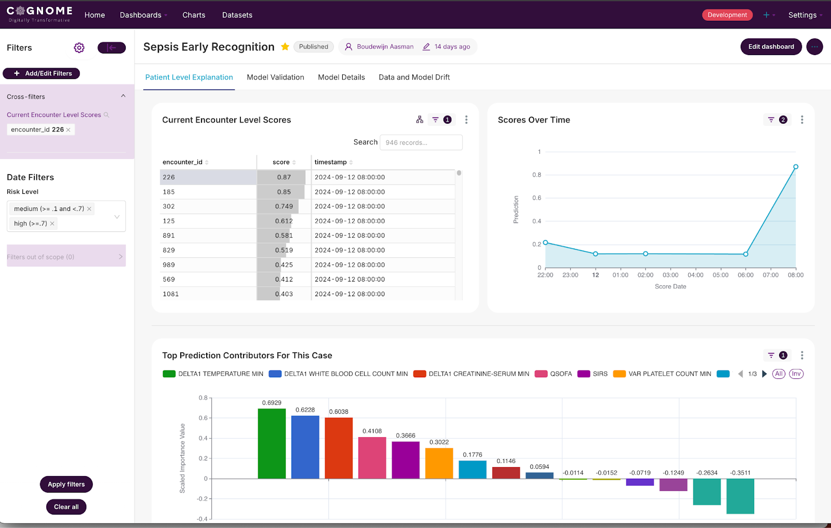Open the filter settings gear icon
Screen dimensions: 831x528
pos(79,48)
